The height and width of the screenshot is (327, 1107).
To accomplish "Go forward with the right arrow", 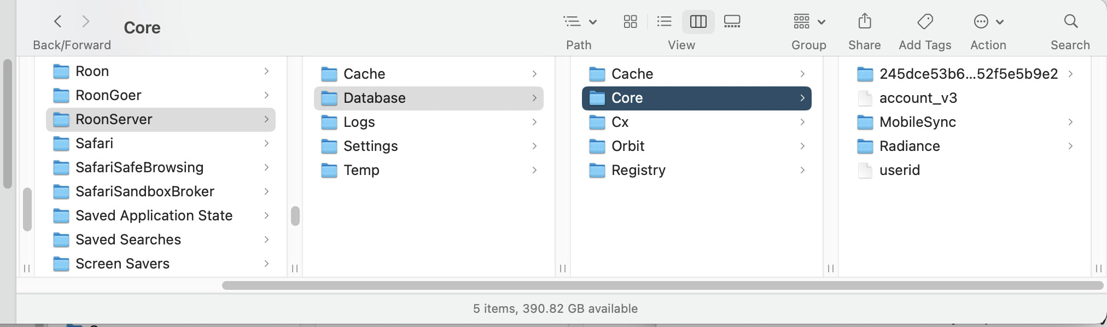I will (85, 22).
